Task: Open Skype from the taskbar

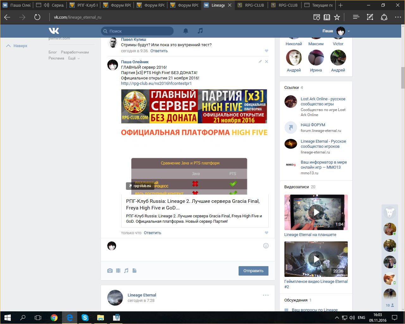Action: (85, 317)
